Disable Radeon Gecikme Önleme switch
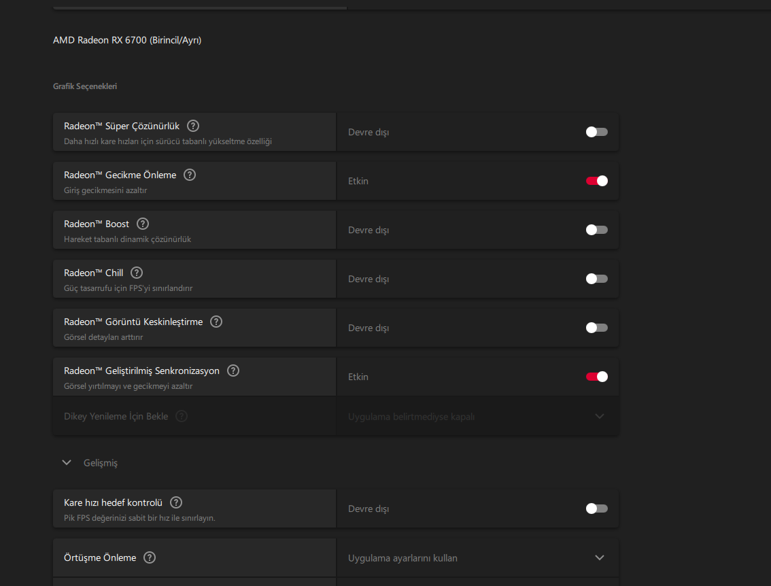Screen dimensions: 771x586 point(596,181)
